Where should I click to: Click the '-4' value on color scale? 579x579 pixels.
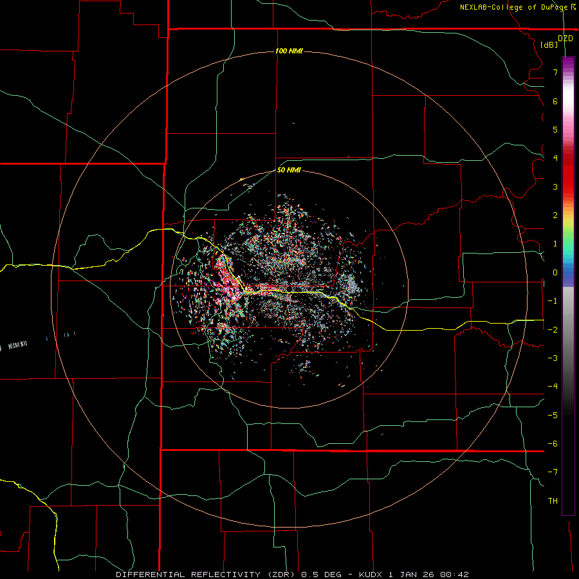(x=553, y=386)
